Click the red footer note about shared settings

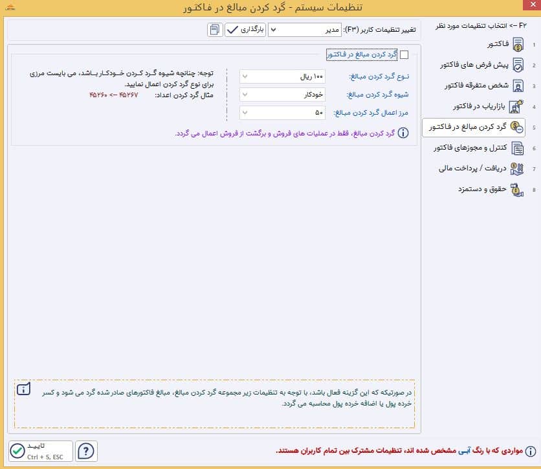pos(399,451)
